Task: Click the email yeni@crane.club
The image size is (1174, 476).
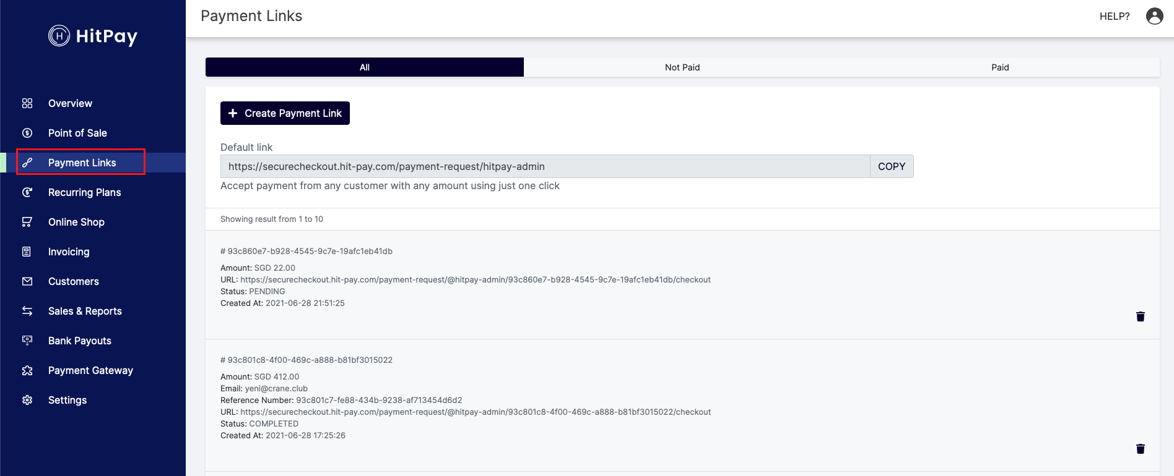Action: [276, 388]
